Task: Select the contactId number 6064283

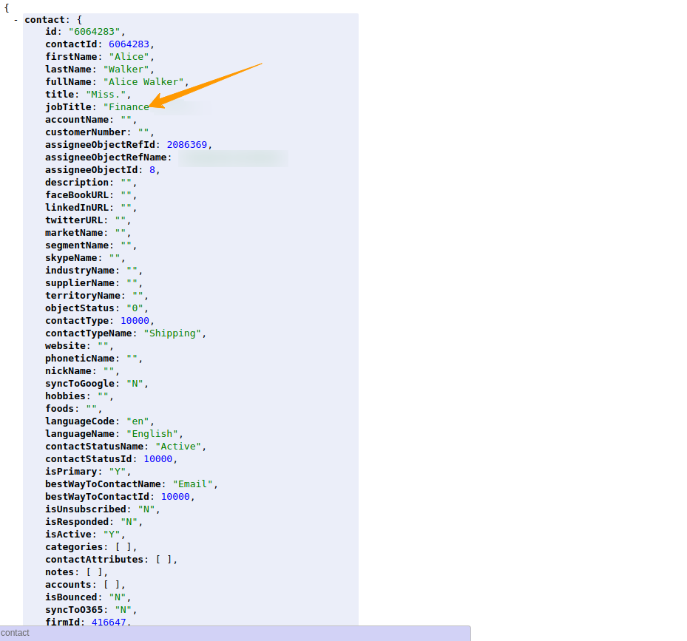Action: [129, 44]
